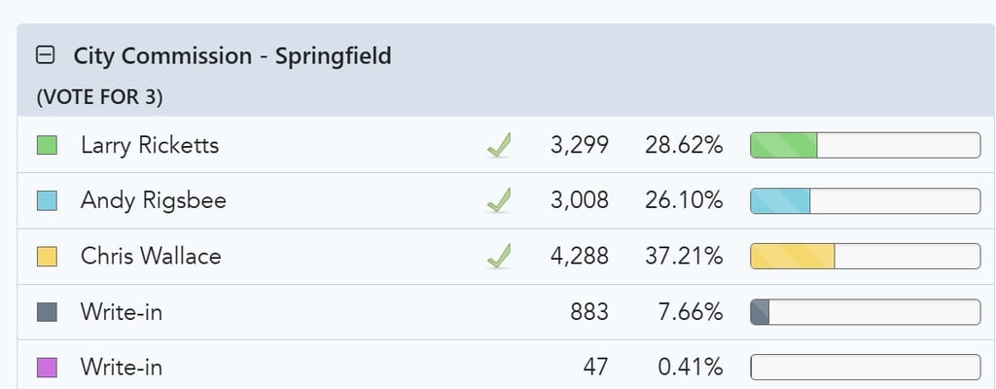Select the Andy Rigsbee candidate name
The image size is (996, 389).
[x=154, y=201]
